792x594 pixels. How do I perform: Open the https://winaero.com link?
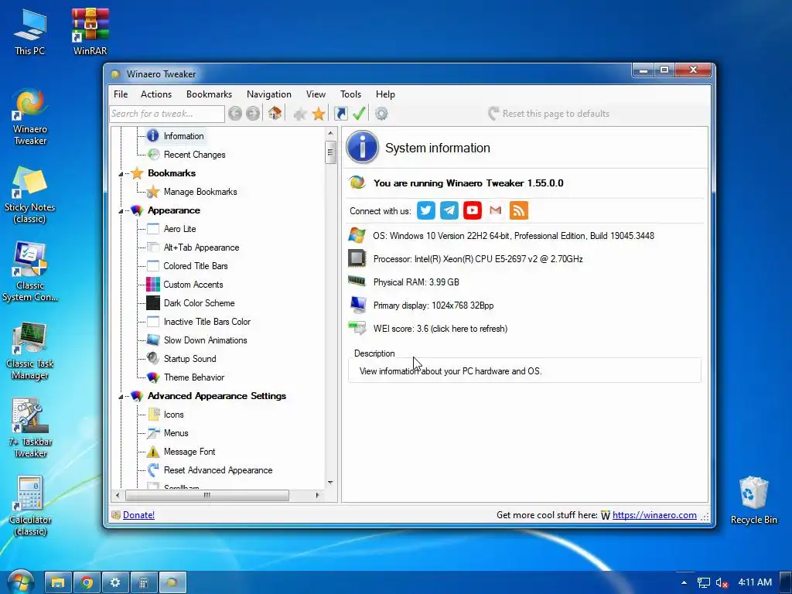pos(654,514)
